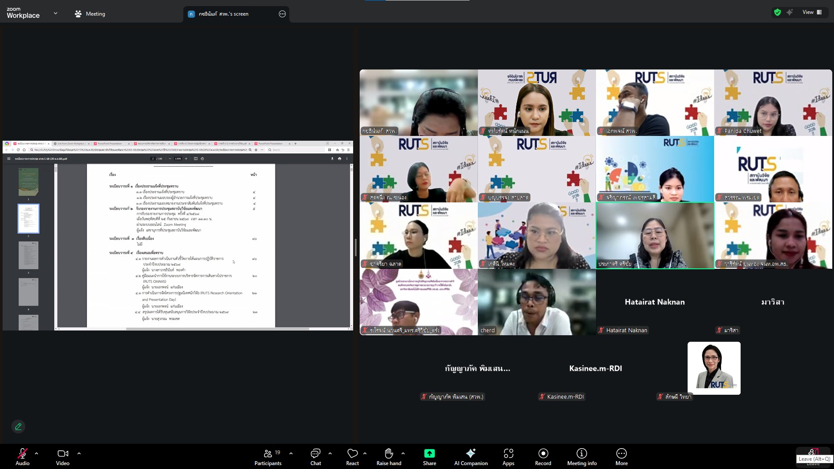Open the Apps menu
This screenshot has width=834, height=469.
tap(508, 454)
